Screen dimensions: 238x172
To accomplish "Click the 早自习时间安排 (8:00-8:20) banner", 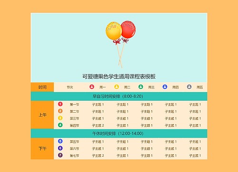I will coord(119,97).
